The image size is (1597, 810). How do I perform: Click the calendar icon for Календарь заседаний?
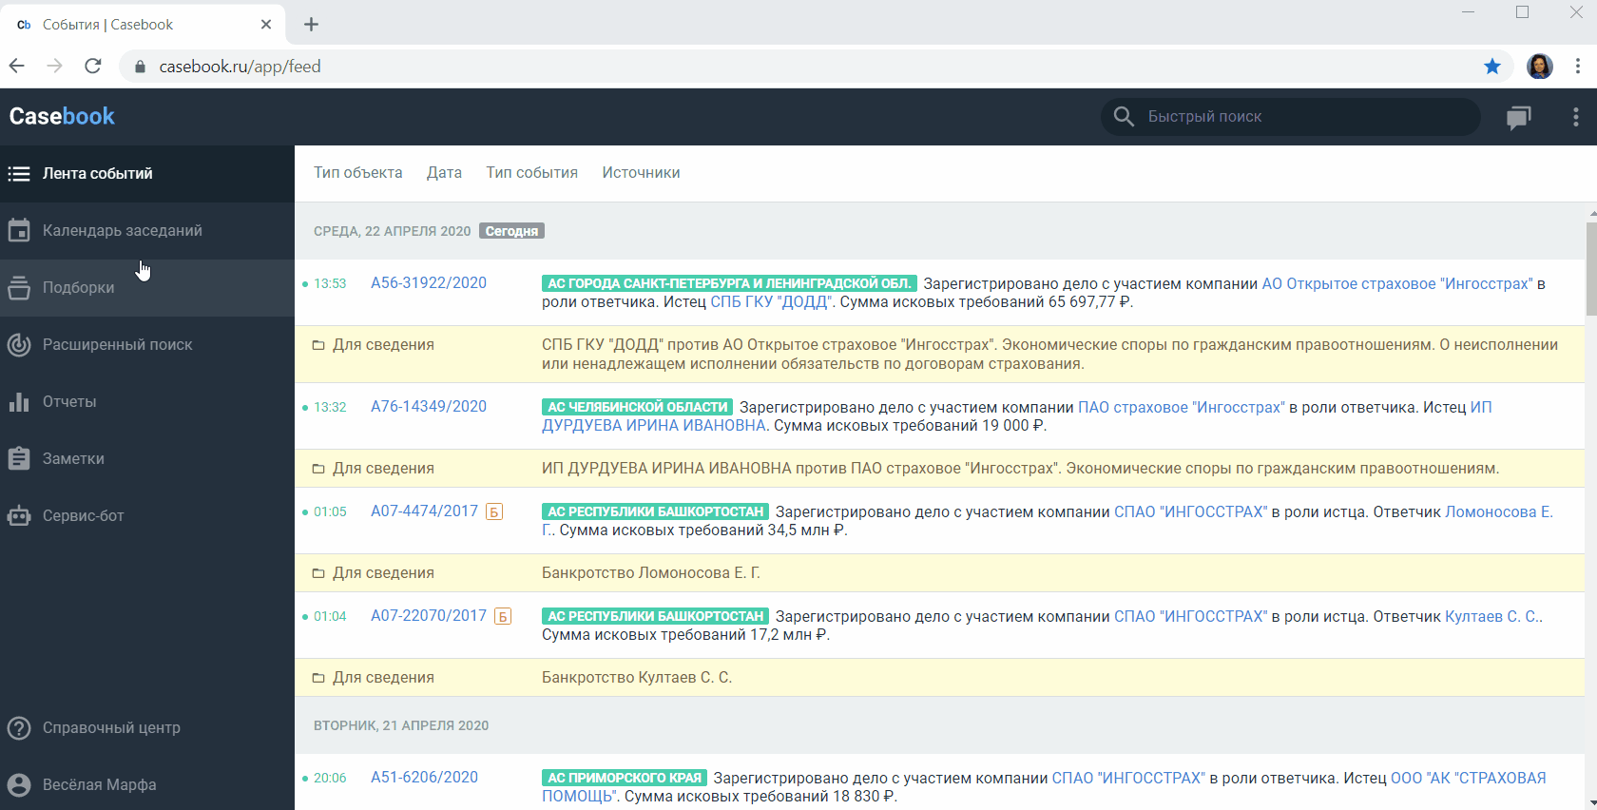19,230
